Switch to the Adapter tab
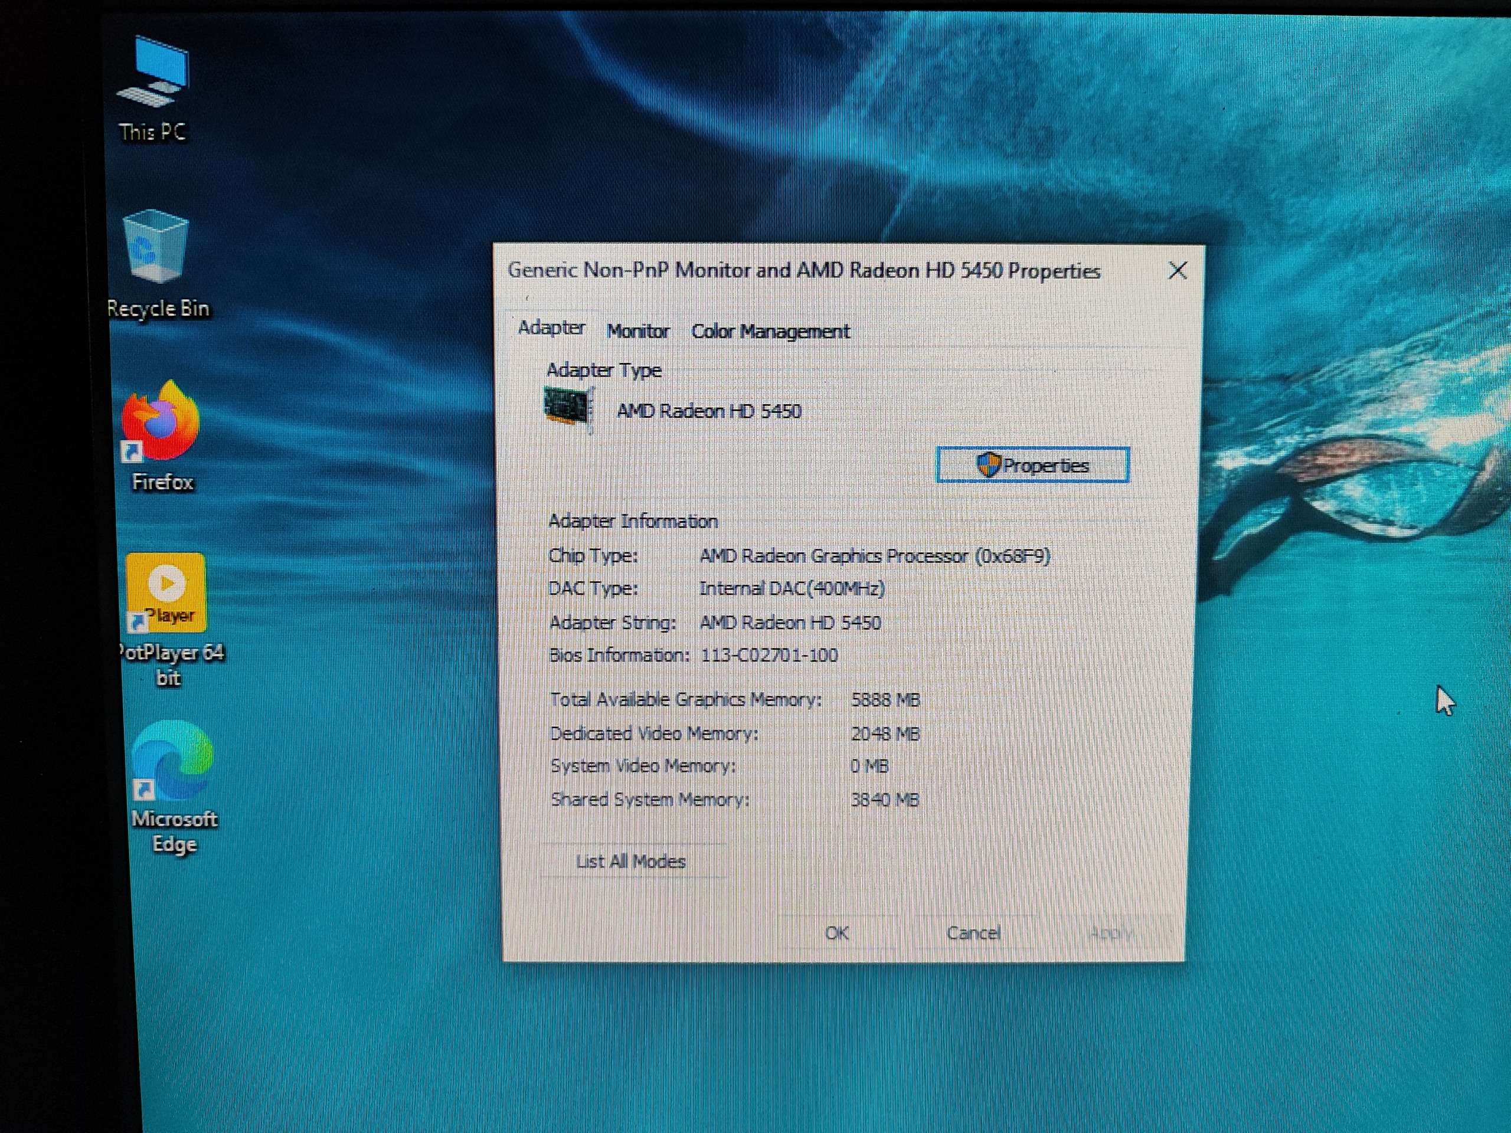1511x1133 pixels. (551, 329)
